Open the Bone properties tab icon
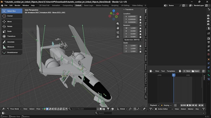The width and height of the screenshot is (211, 118). [x=209, y=75]
